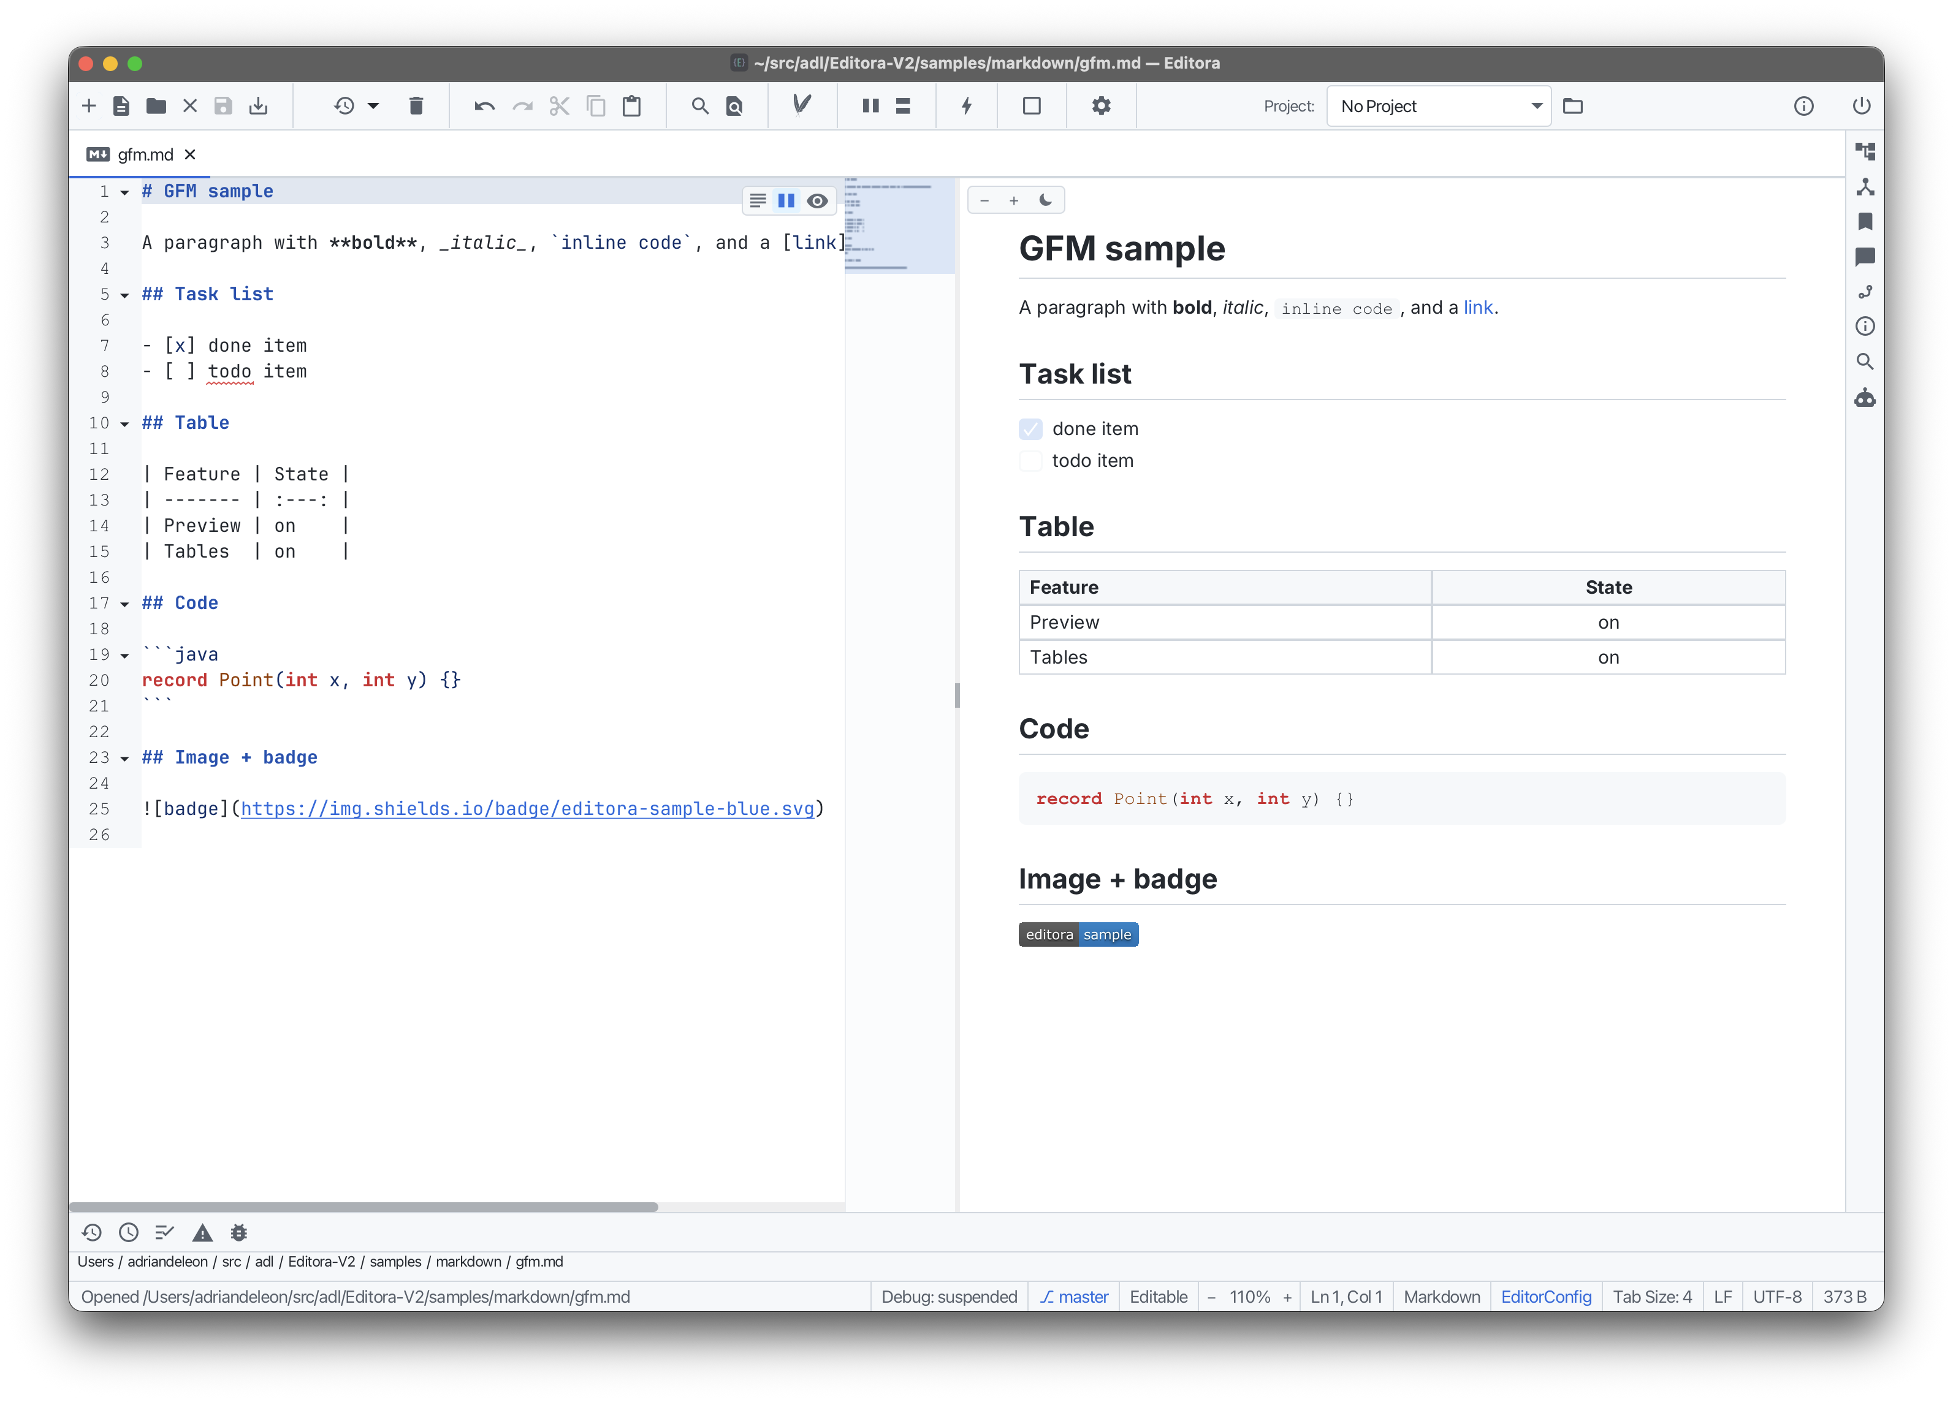Screen dimensions: 1953x1402
Task: Close the gfm.md tab
Action: pyautogui.click(x=190, y=154)
